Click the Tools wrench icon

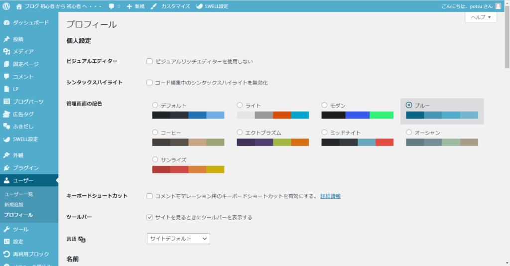point(6,229)
